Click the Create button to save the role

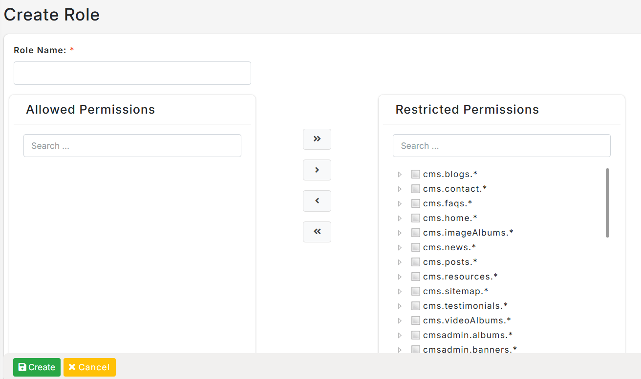[x=37, y=367]
